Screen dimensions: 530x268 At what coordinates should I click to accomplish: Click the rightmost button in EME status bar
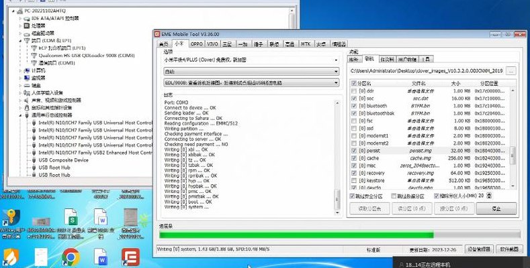pyautogui.click(x=509, y=249)
